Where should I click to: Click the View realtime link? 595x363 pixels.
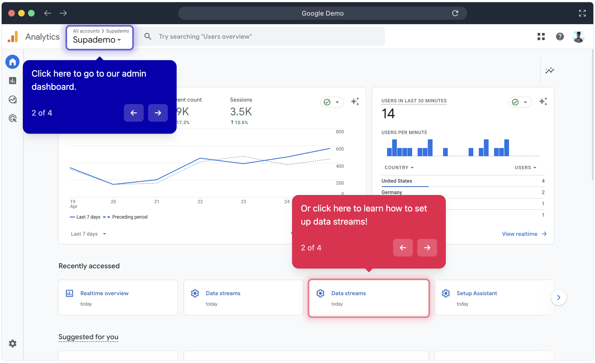click(x=524, y=234)
